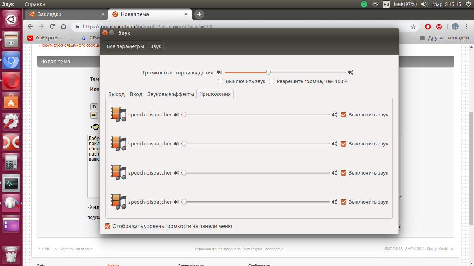Go back in the browser

pyautogui.click(x=30, y=26)
